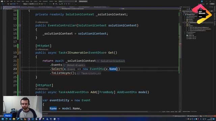Select appsettings.json in Solution Explorer
Screen dimensions: 216x121
coord(192,32)
